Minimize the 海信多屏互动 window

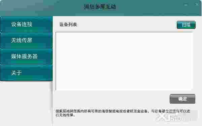pyautogui.click(x=186, y=5)
